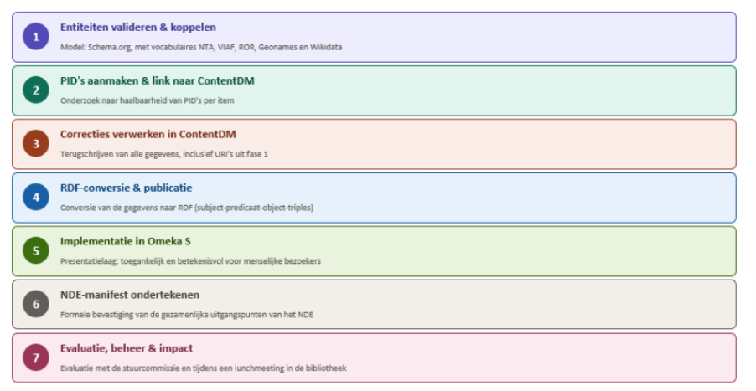Select the 'Entiteiten valideren & koppelen' heading
This screenshot has height=391, width=756.
[x=138, y=28]
